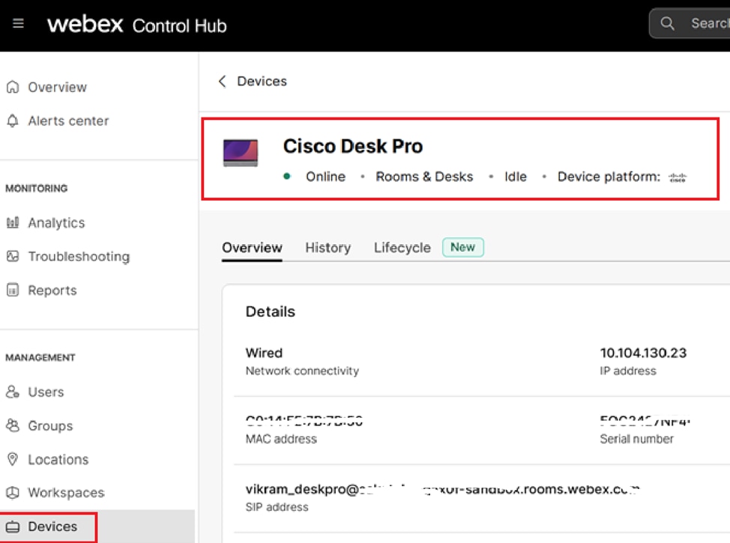Click the back chevron beside Devices

coord(223,82)
